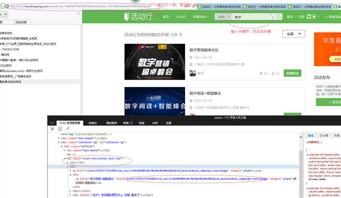Viewport: 341px width, 198px height.
Task: Click attendee person icon on 数字营销圆桌会议 card
Action: [273, 74]
